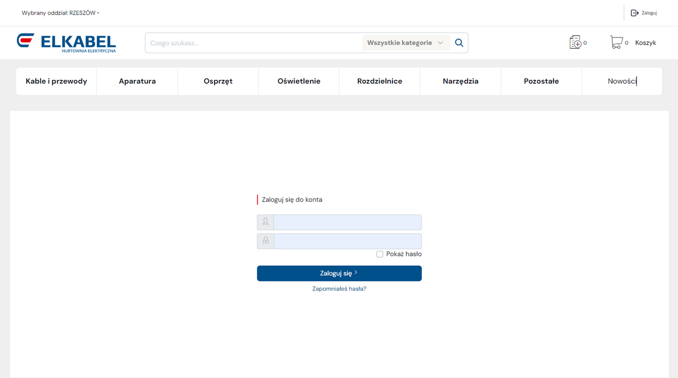Open the Wszystkie kategorie dropdown
This screenshot has width=678, height=378.
(x=405, y=43)
